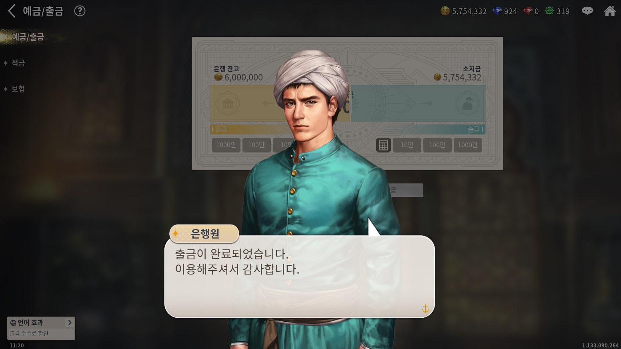The width and height of the screenshot is (621, 349).
Task: Add withdrawal of 100만
Action: tap(437, 145)
